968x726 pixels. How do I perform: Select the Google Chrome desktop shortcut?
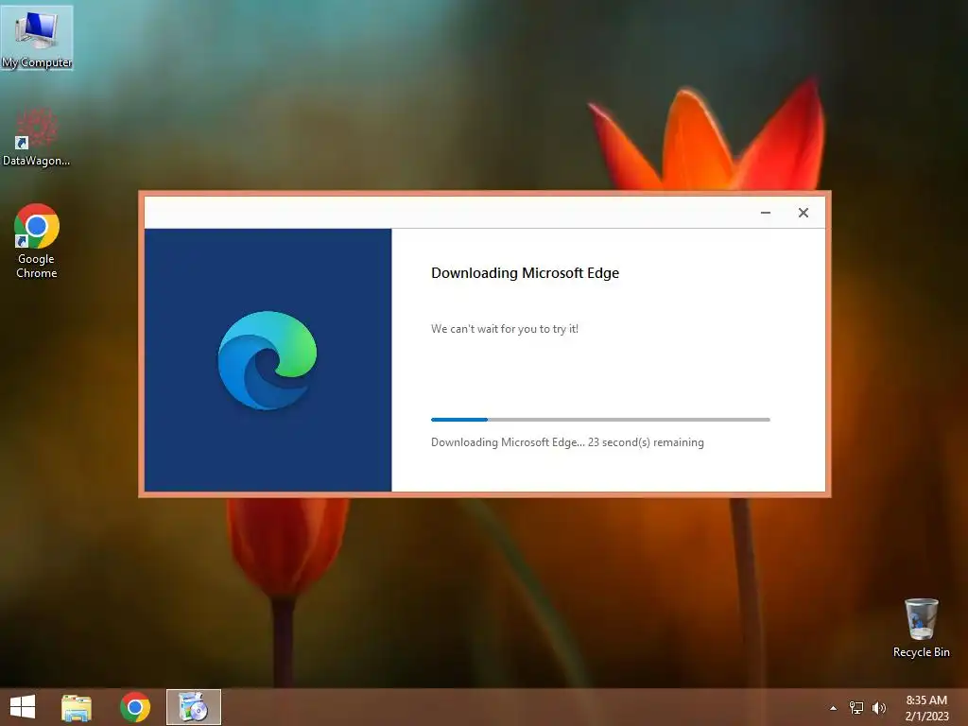click(x=37, y=241)
